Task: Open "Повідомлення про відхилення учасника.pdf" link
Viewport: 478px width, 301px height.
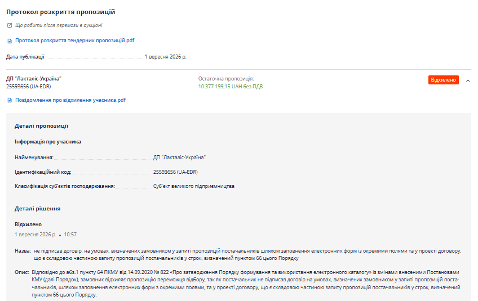Action: (70, 100)
